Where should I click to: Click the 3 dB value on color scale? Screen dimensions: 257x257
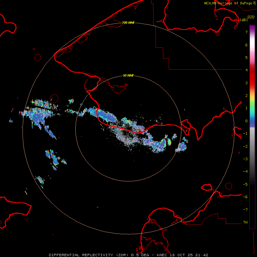click(246, 83)
